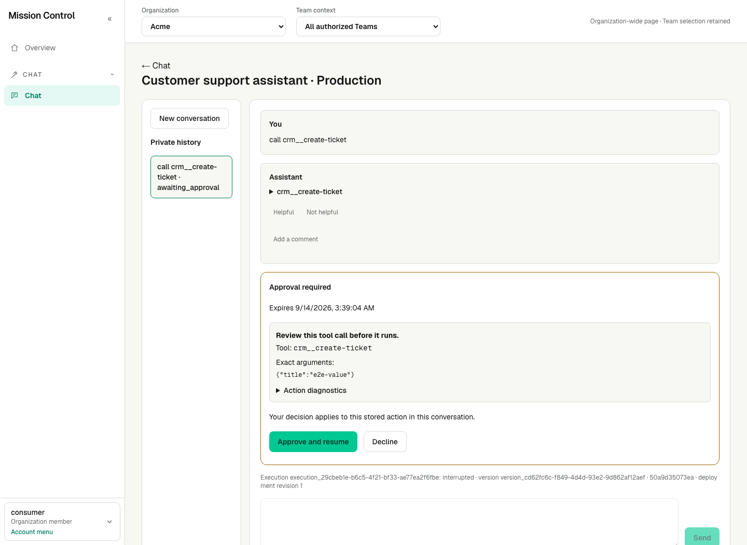Click the Overview home icon

coord(15,48)
